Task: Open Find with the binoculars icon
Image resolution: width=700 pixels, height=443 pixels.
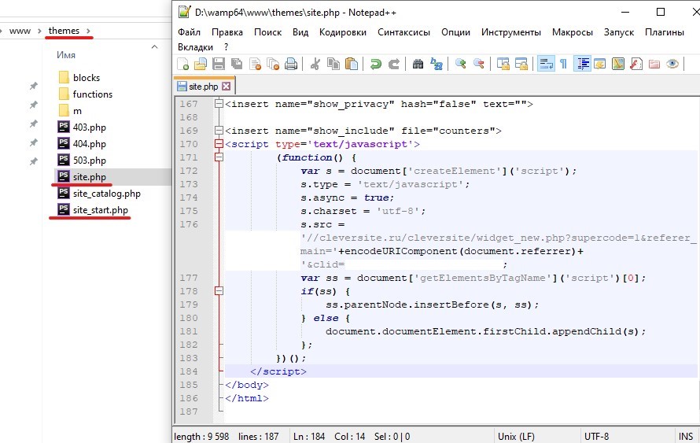Action: (418, 65)
